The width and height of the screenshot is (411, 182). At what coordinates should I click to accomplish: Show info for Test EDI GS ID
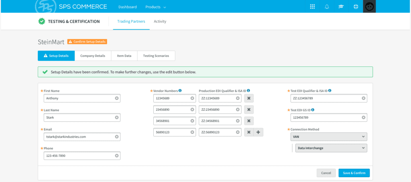click(x=313, y=110)
